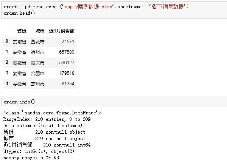
Task: Click row index 3 in table
Action: pyautogui.click(x=7, y=72)
